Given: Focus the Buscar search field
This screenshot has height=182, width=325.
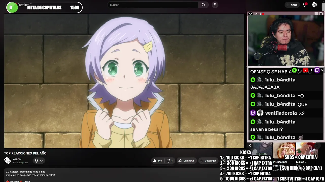Looking at the screenshot, I should (x=153, y=5).
